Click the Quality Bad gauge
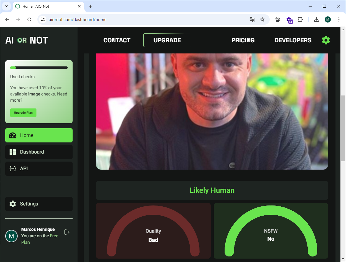Viewport: 346px width, 262px height. (x=153, y=231)
